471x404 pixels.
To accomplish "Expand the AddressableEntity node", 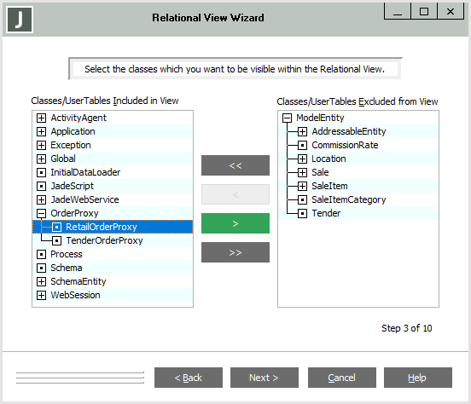I will [x=302, y=131].
